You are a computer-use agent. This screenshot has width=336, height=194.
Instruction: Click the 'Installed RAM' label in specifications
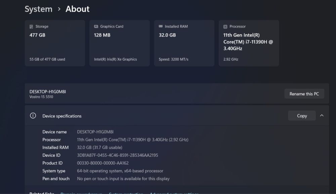coord(55,148)
